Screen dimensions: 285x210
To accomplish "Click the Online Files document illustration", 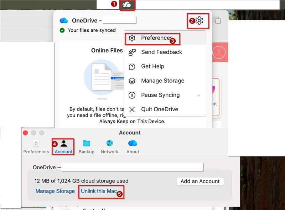I will click(104, 77).
